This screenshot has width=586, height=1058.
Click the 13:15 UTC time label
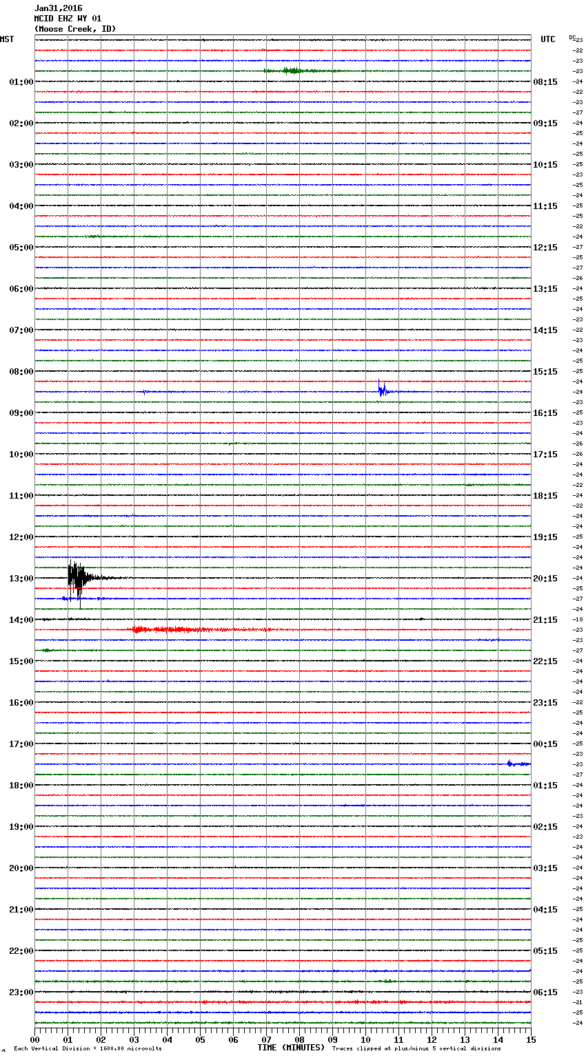tap(545, 289)
